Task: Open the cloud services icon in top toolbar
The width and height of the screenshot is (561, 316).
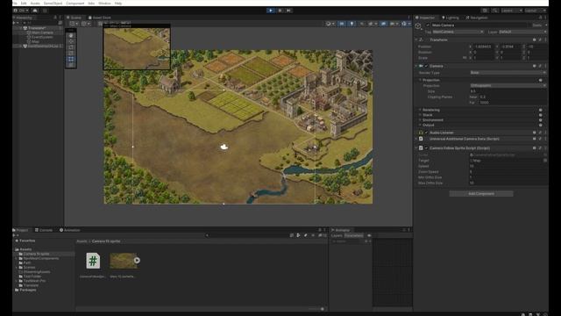Action: [x=35, y=11]
